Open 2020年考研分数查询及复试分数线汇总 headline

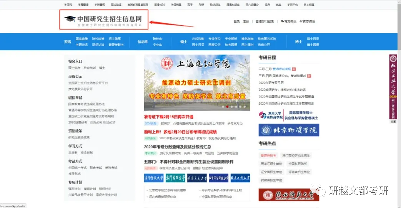tap(178, 147)
